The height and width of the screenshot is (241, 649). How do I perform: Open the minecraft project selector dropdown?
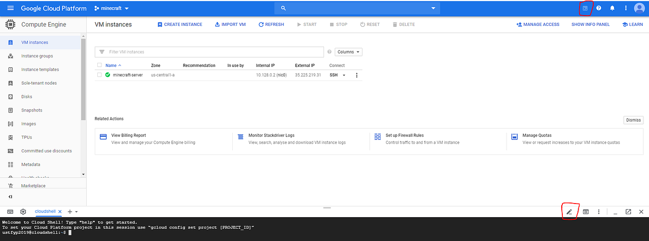[112, 9]
